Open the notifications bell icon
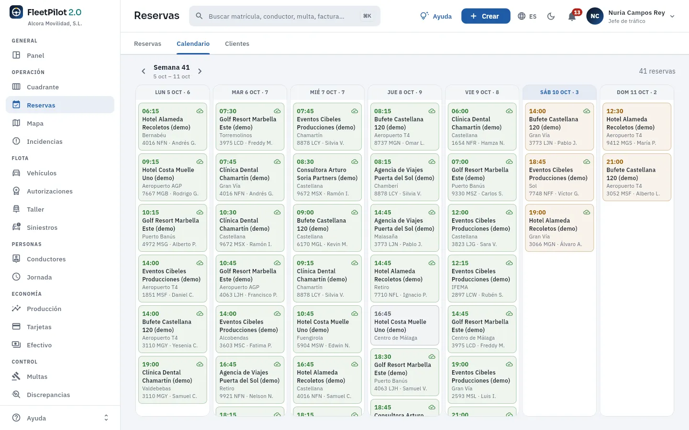Viewport: 689px width, 430px height. point(572,16)
